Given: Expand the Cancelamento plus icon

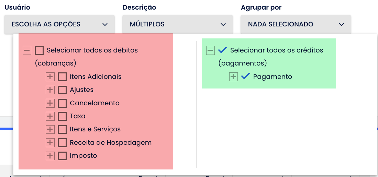Looking at the screenshot, I should 50,103.
